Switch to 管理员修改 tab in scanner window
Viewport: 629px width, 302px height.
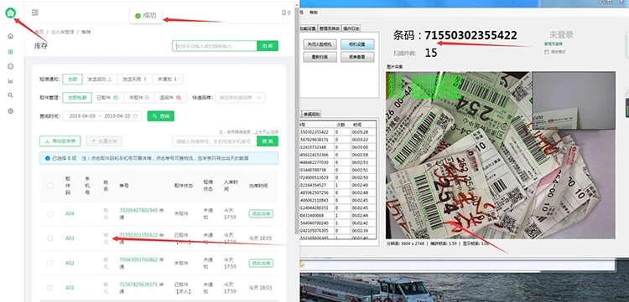coord(330,28)
